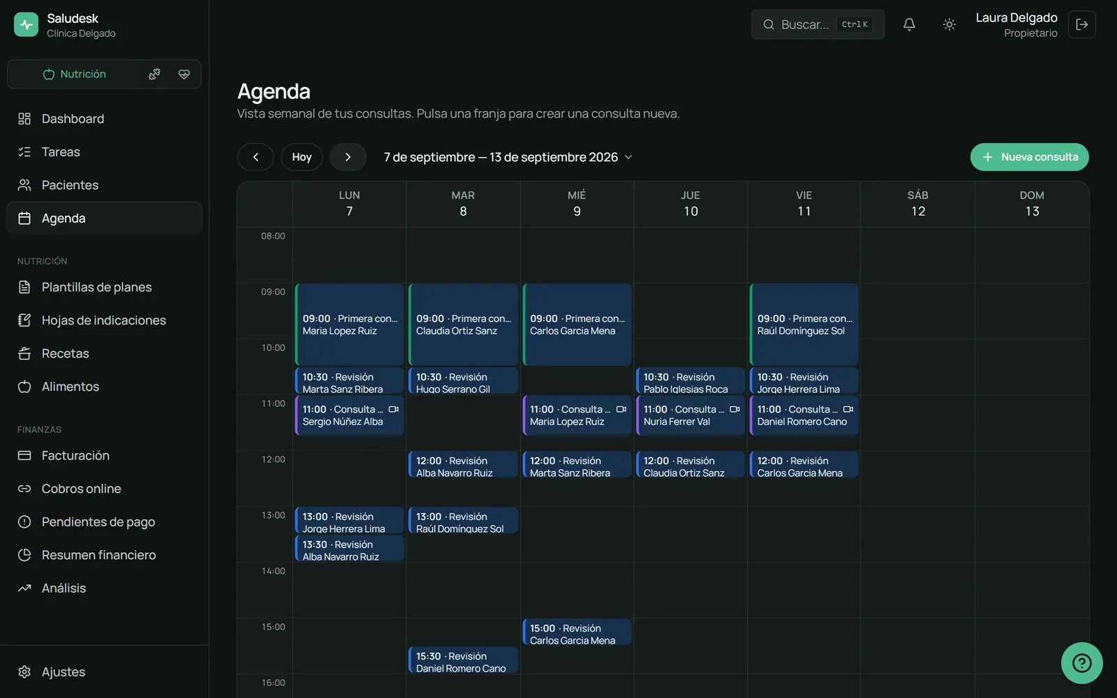Open Hojas de indicaciones

[104, 320]
